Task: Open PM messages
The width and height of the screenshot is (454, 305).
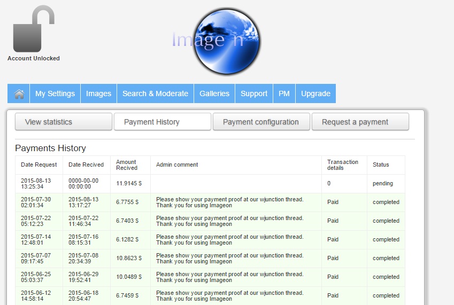Action: point(284,93)
